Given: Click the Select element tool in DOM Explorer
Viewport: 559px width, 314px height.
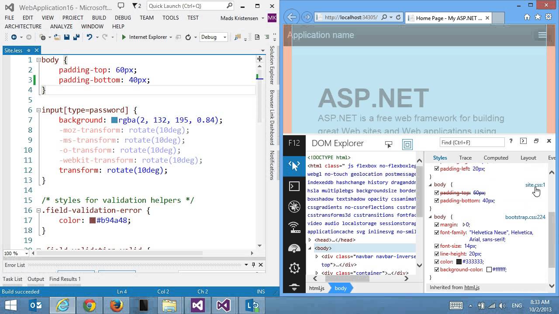Looking at the screenshot, I should [388, 144].
